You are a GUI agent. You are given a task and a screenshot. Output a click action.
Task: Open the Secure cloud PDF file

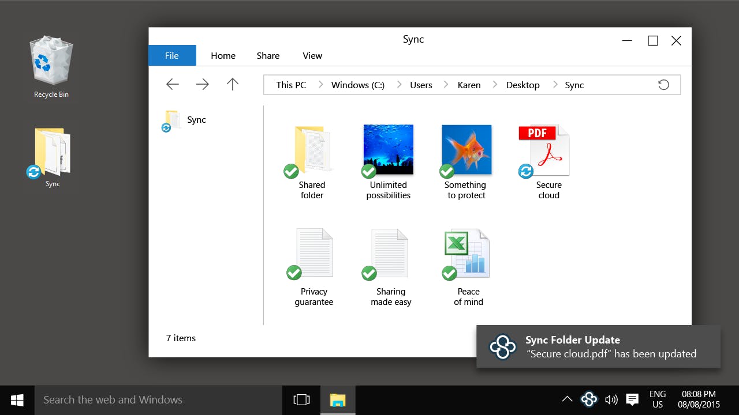pyautogui.click(x=544, y=151)
